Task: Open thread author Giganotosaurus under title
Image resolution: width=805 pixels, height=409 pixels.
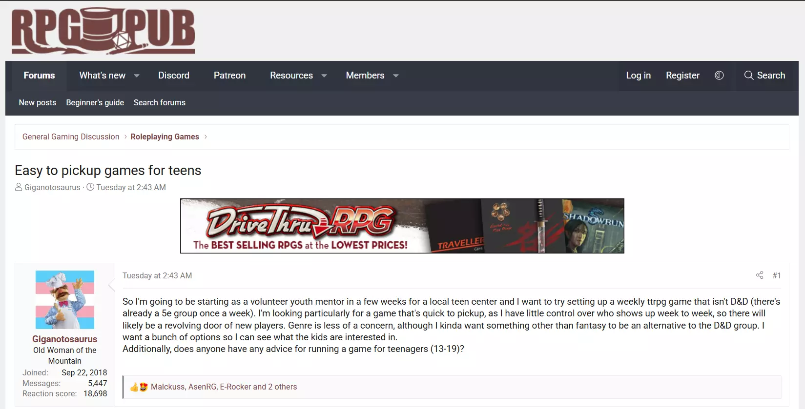Action: [x=52, y=187]
